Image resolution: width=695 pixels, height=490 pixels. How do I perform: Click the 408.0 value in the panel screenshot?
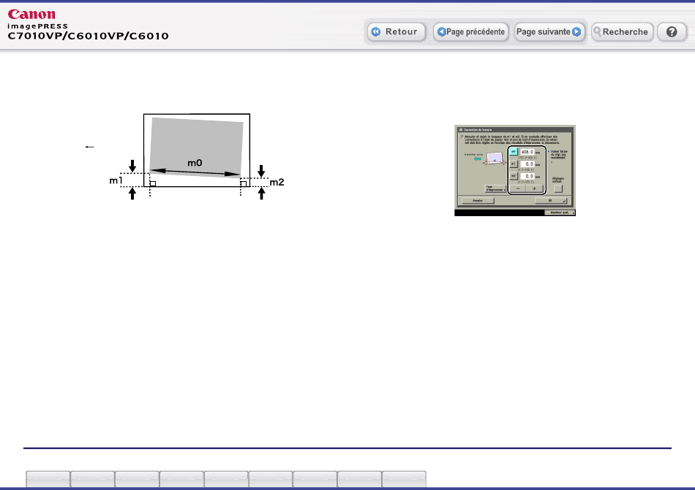click(527, 152)
